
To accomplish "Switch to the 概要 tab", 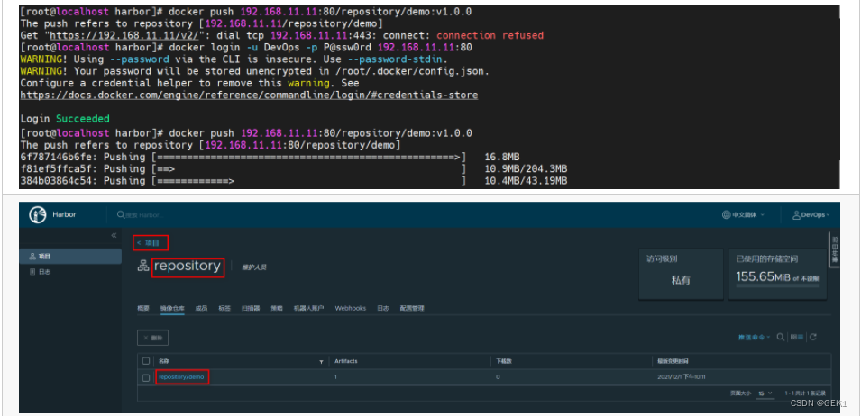I will click(143, 308).
